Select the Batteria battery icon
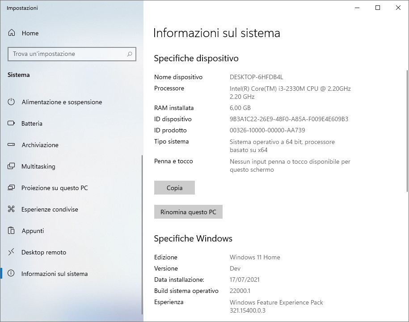 (x=11, y=123)
